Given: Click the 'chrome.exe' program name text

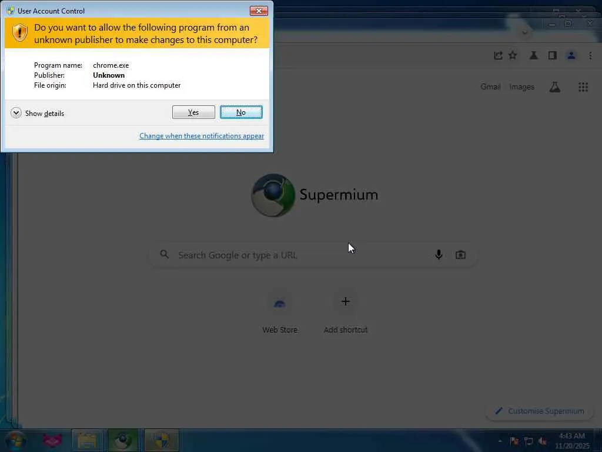Looking at the screenshot, I should click(x=111, y=65).
